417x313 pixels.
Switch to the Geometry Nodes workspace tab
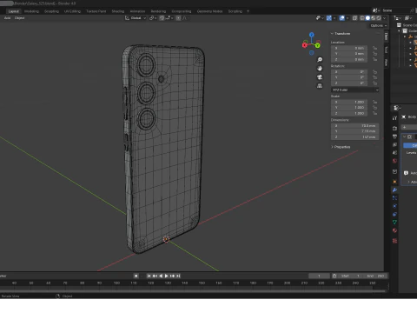pos(209,11)
